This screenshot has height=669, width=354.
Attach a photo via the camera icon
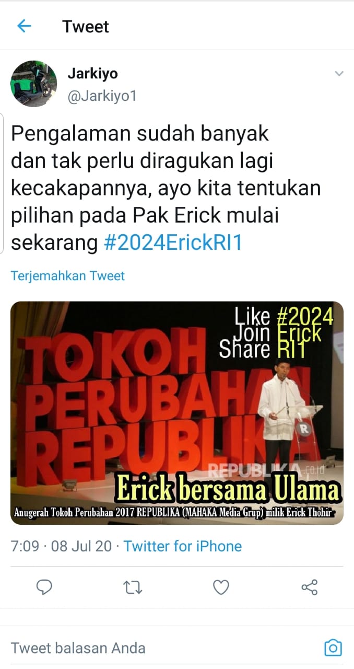point(333,648)
